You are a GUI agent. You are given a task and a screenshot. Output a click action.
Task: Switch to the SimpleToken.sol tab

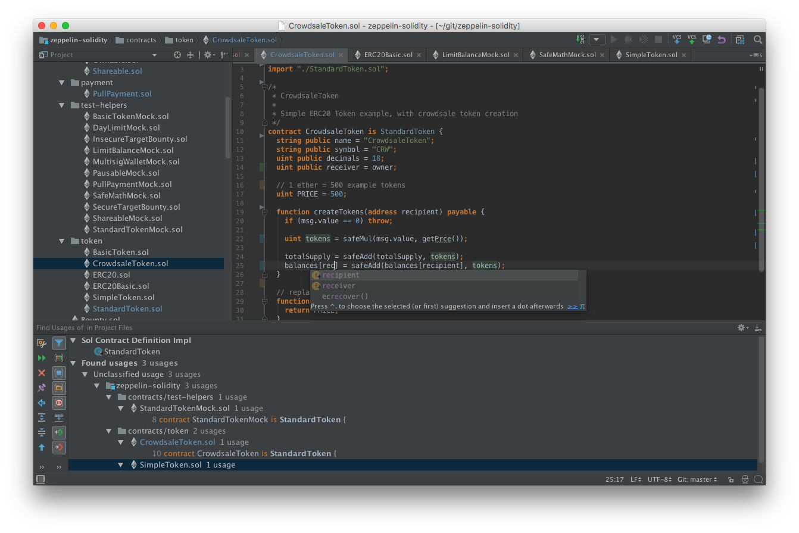[651, 55]
